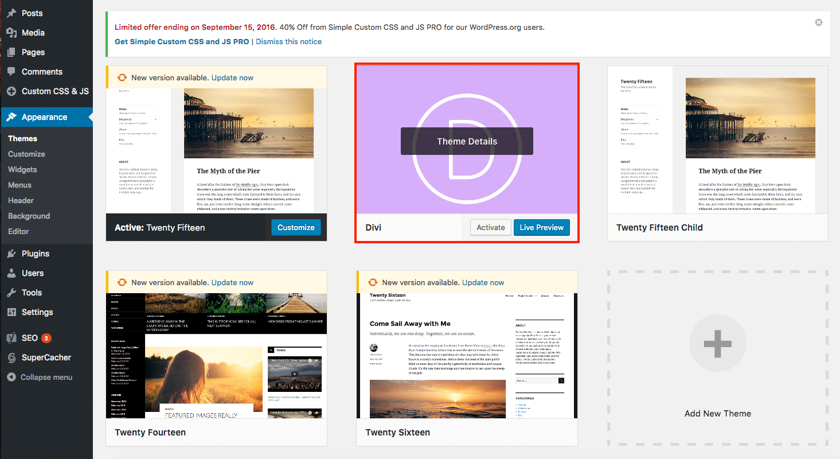
Task: Expand Twenty Fourteen theme update details
Action: click(232, 282)
